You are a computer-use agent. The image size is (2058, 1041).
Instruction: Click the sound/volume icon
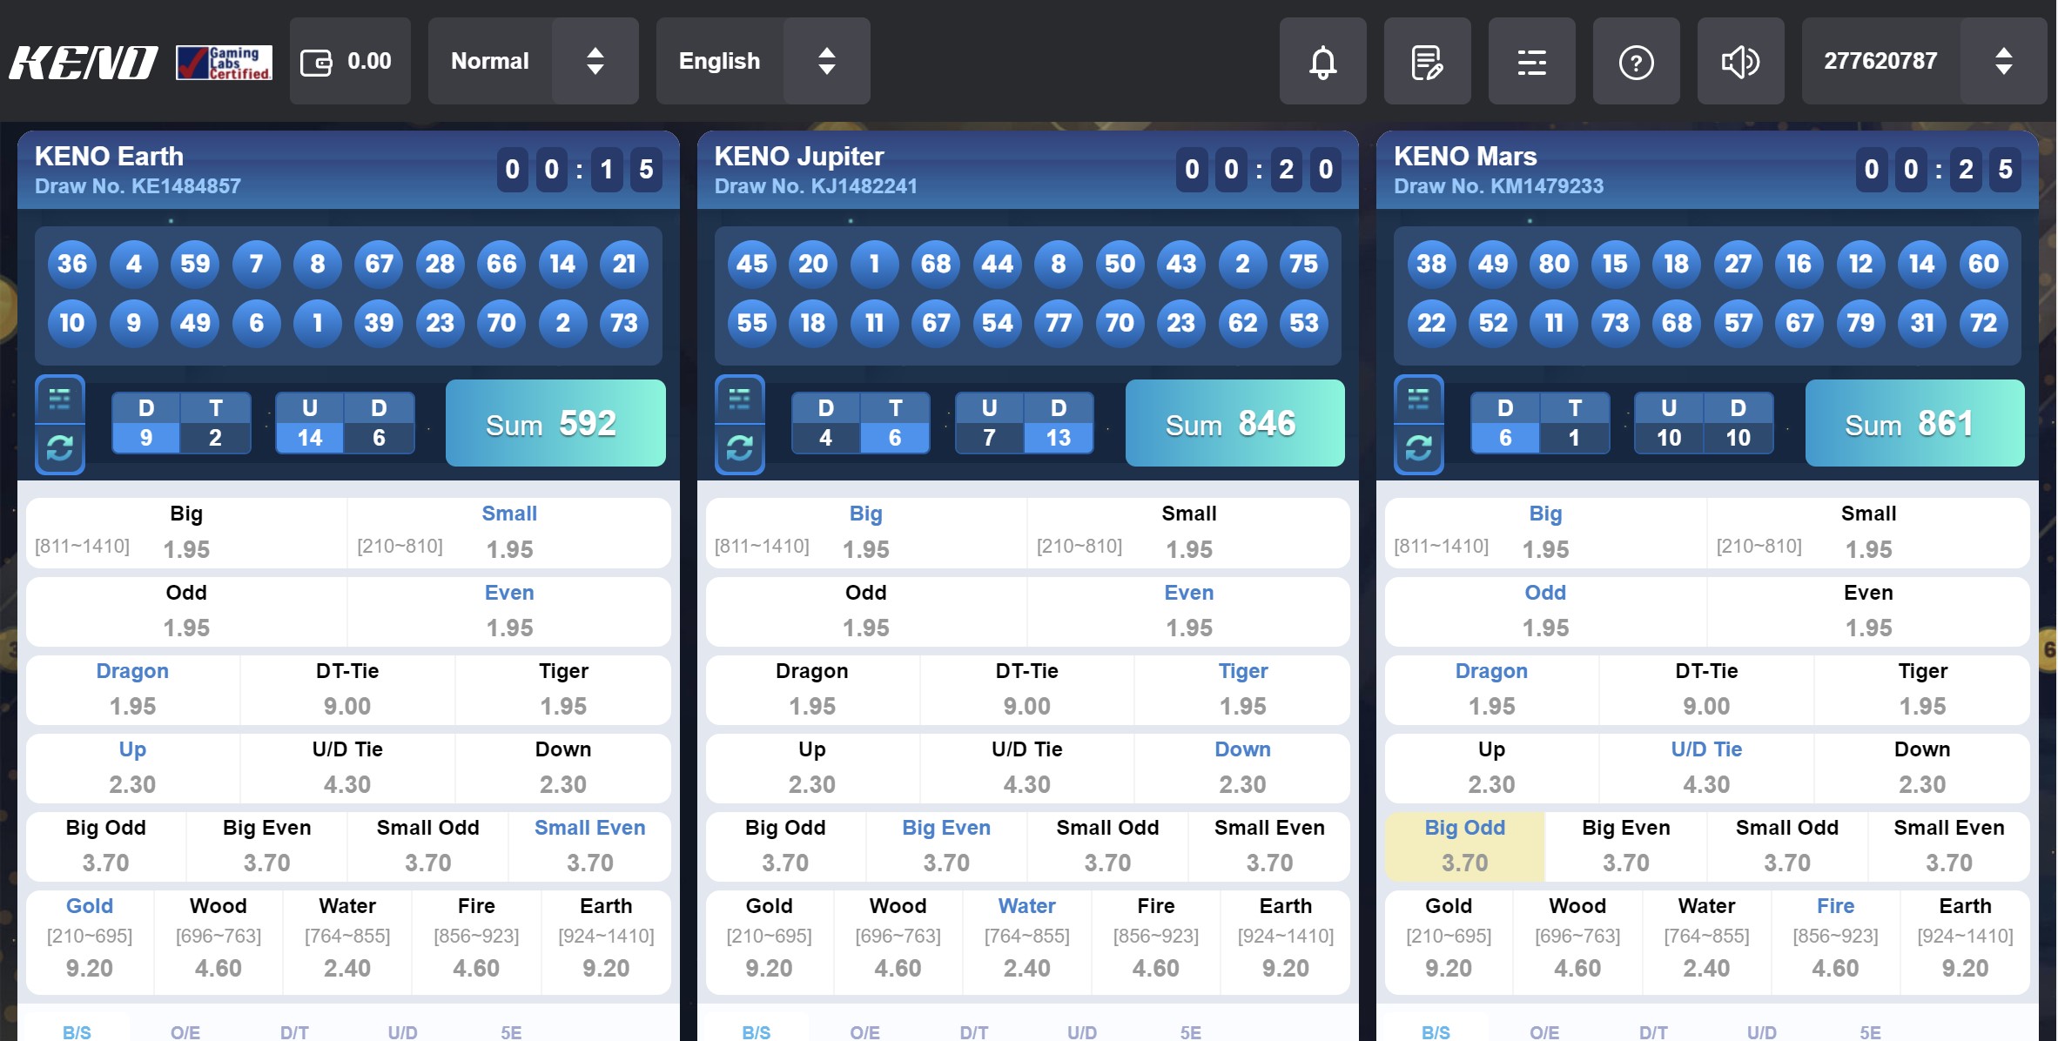pos(1740,60)
